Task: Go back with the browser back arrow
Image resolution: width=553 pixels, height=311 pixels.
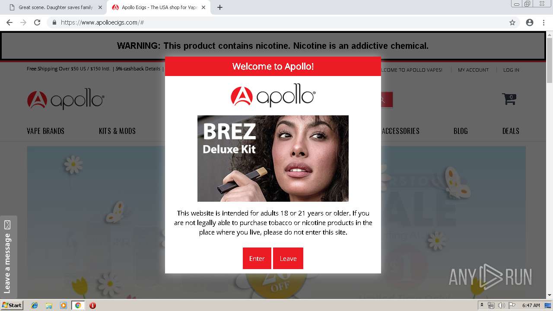Action: [x=10, y=22]
